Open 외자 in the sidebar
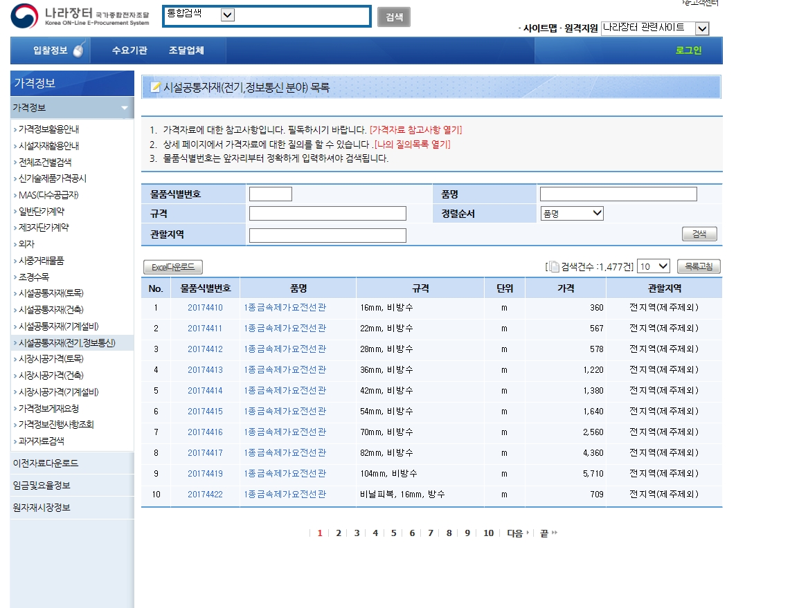The width and height of the screenshot is (790, 608). pyautogui.click(x=26, y=244)
